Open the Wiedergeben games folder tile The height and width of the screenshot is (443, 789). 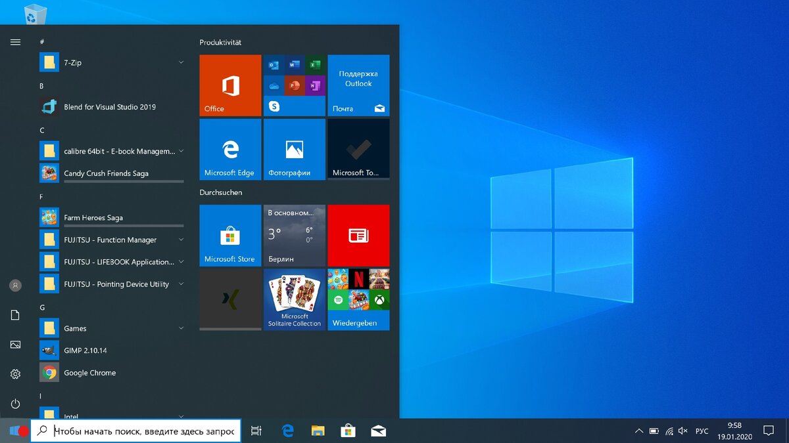tap(358, 299)
